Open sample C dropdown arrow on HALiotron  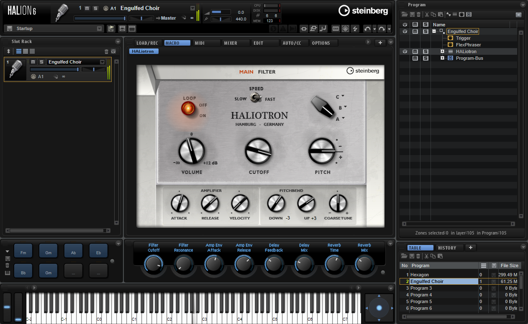(343, 96)
